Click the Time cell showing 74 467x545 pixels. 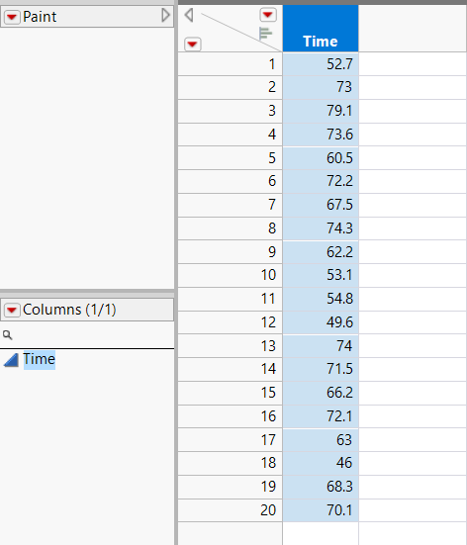(321, 346)
